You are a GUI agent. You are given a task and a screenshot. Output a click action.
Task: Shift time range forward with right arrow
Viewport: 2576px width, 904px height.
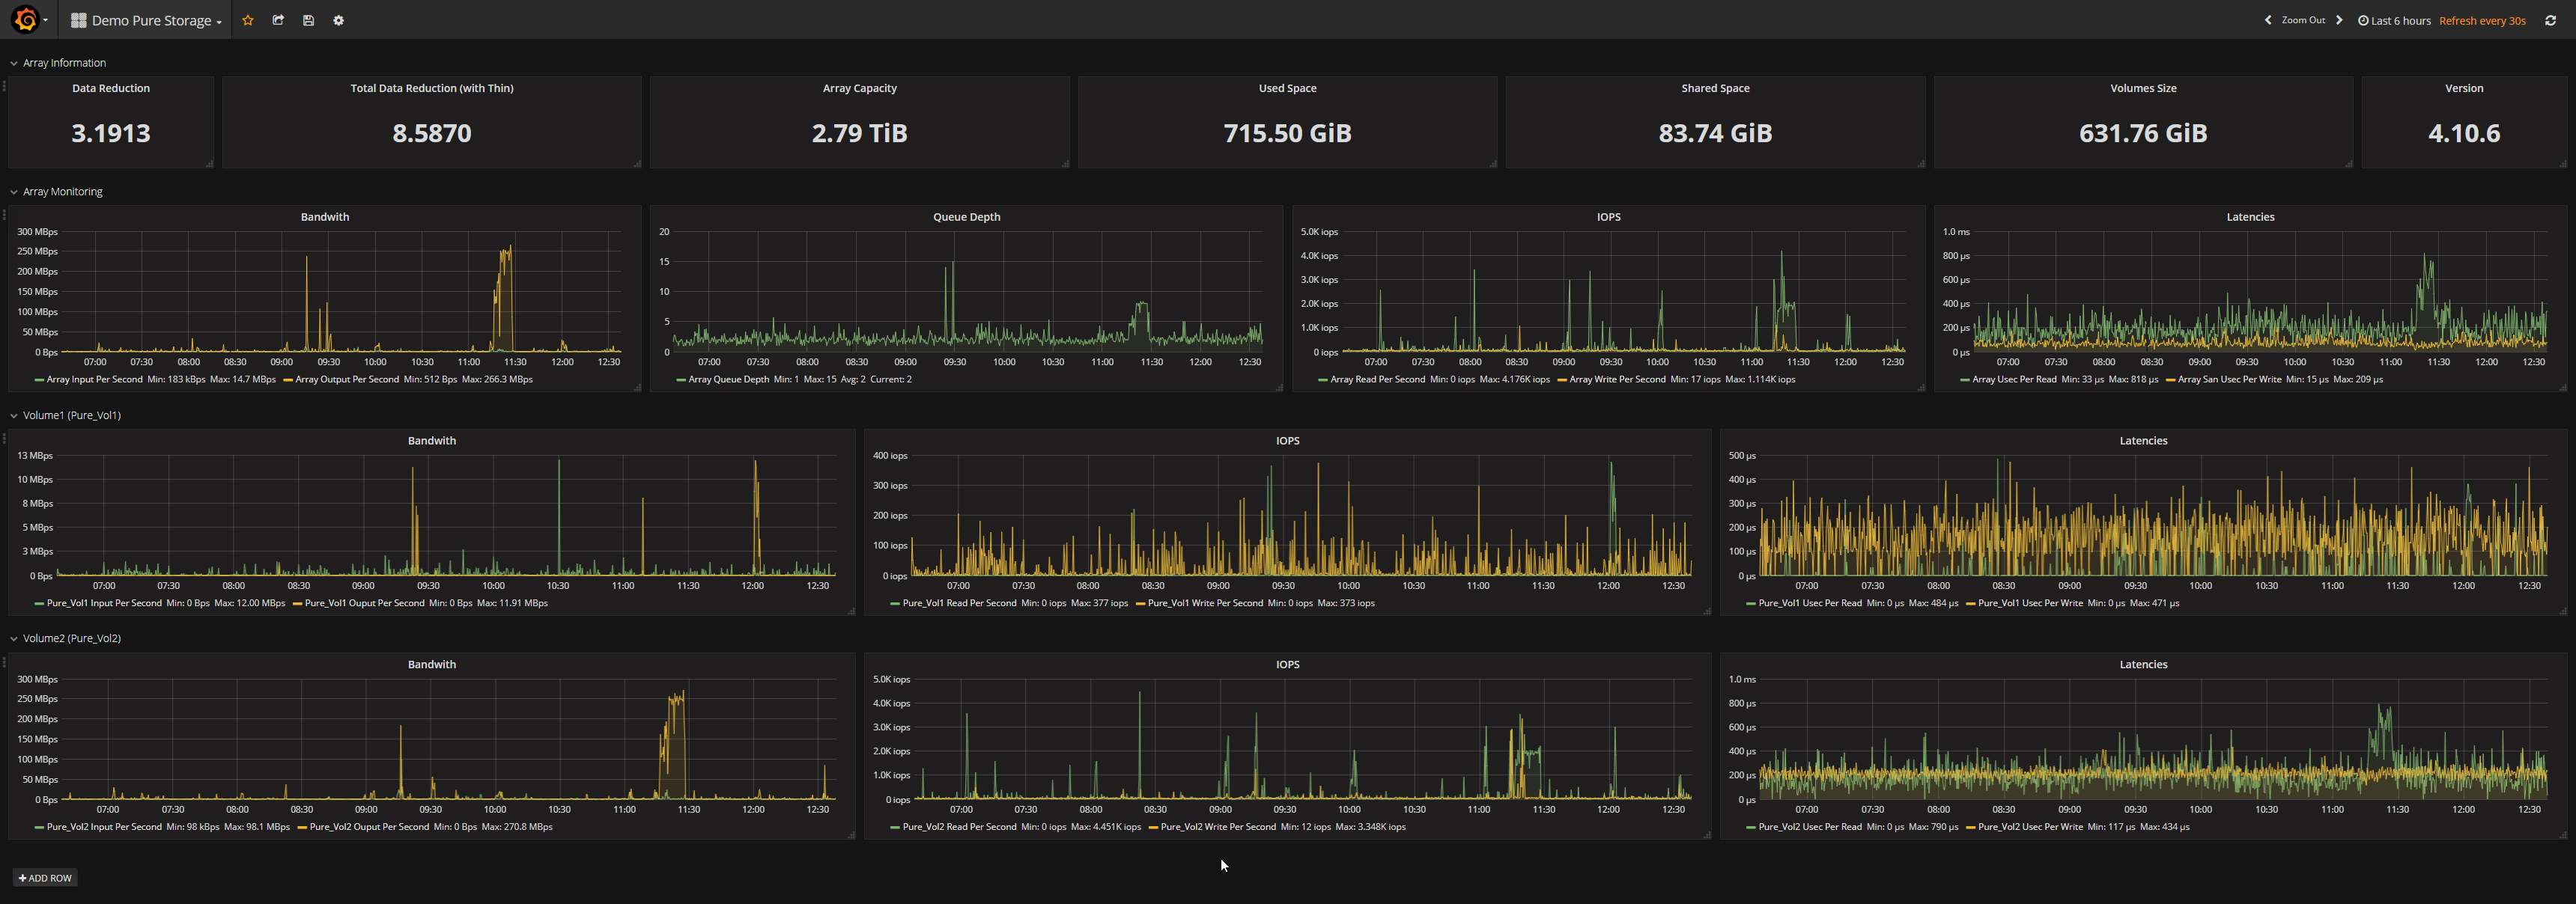[x=2339, y=20]
